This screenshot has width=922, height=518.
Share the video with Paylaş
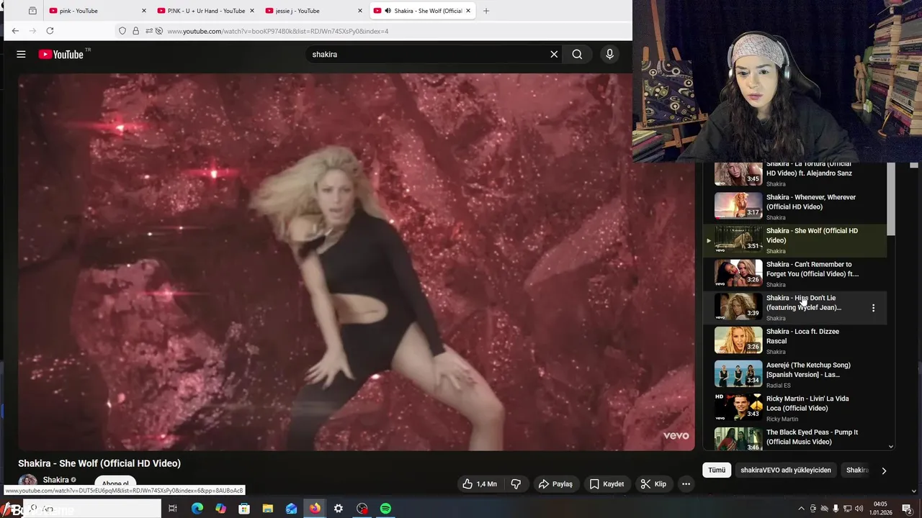556,484
